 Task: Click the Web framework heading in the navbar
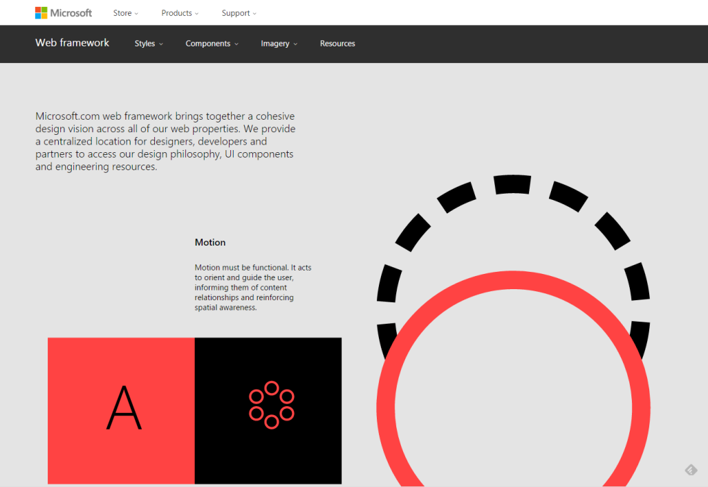pos(72,43)
